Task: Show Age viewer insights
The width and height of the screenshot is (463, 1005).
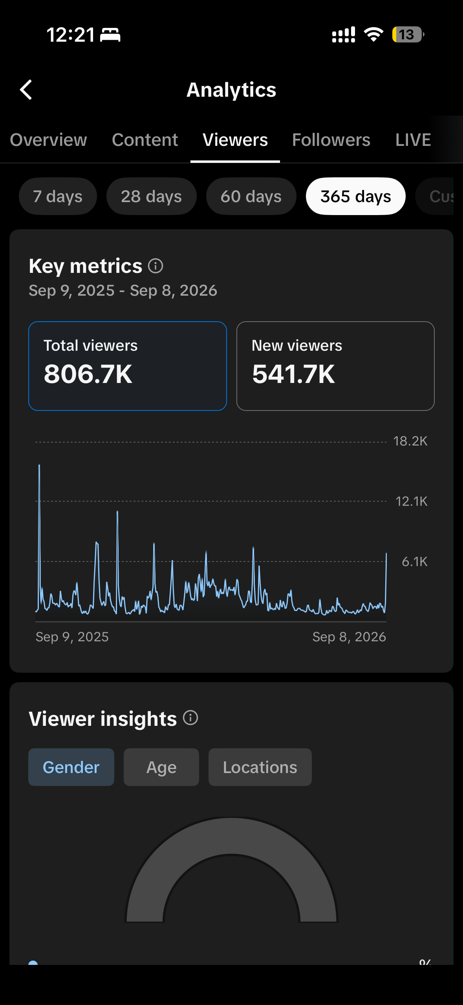Action: pyautogui.click(x=161, y=767)
